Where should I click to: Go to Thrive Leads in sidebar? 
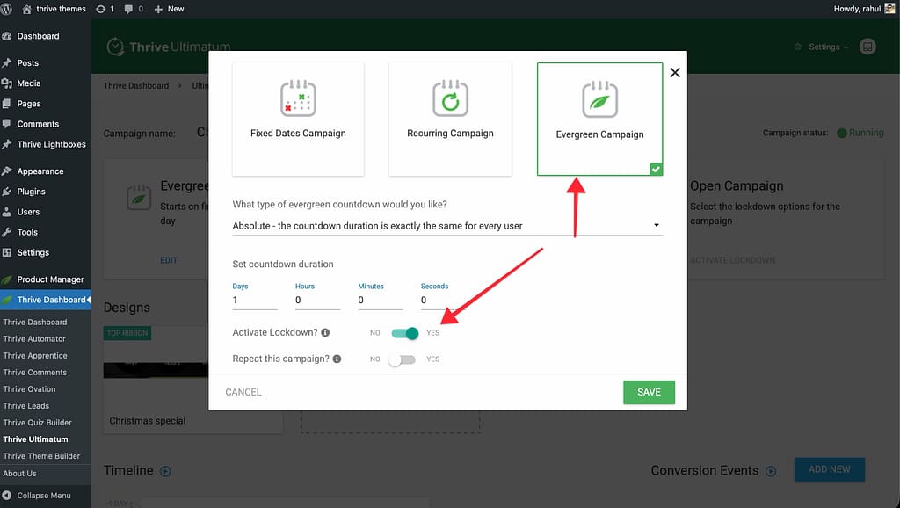point(25,406)
